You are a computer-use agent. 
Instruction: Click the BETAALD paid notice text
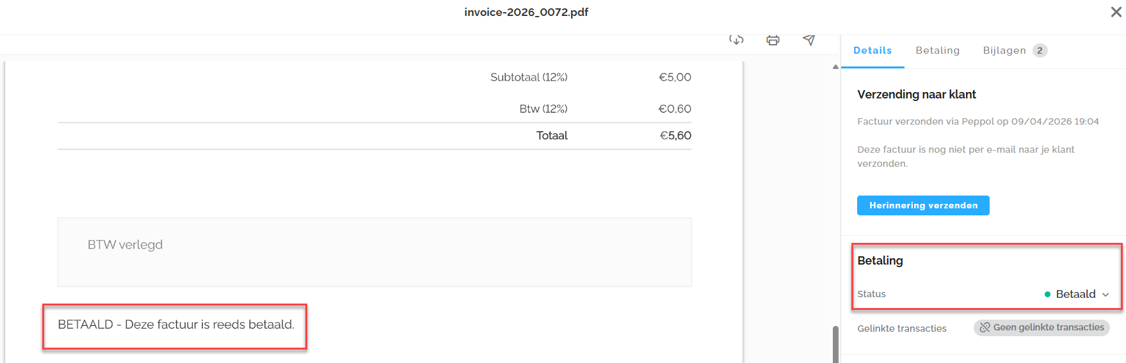coord(176,325)
